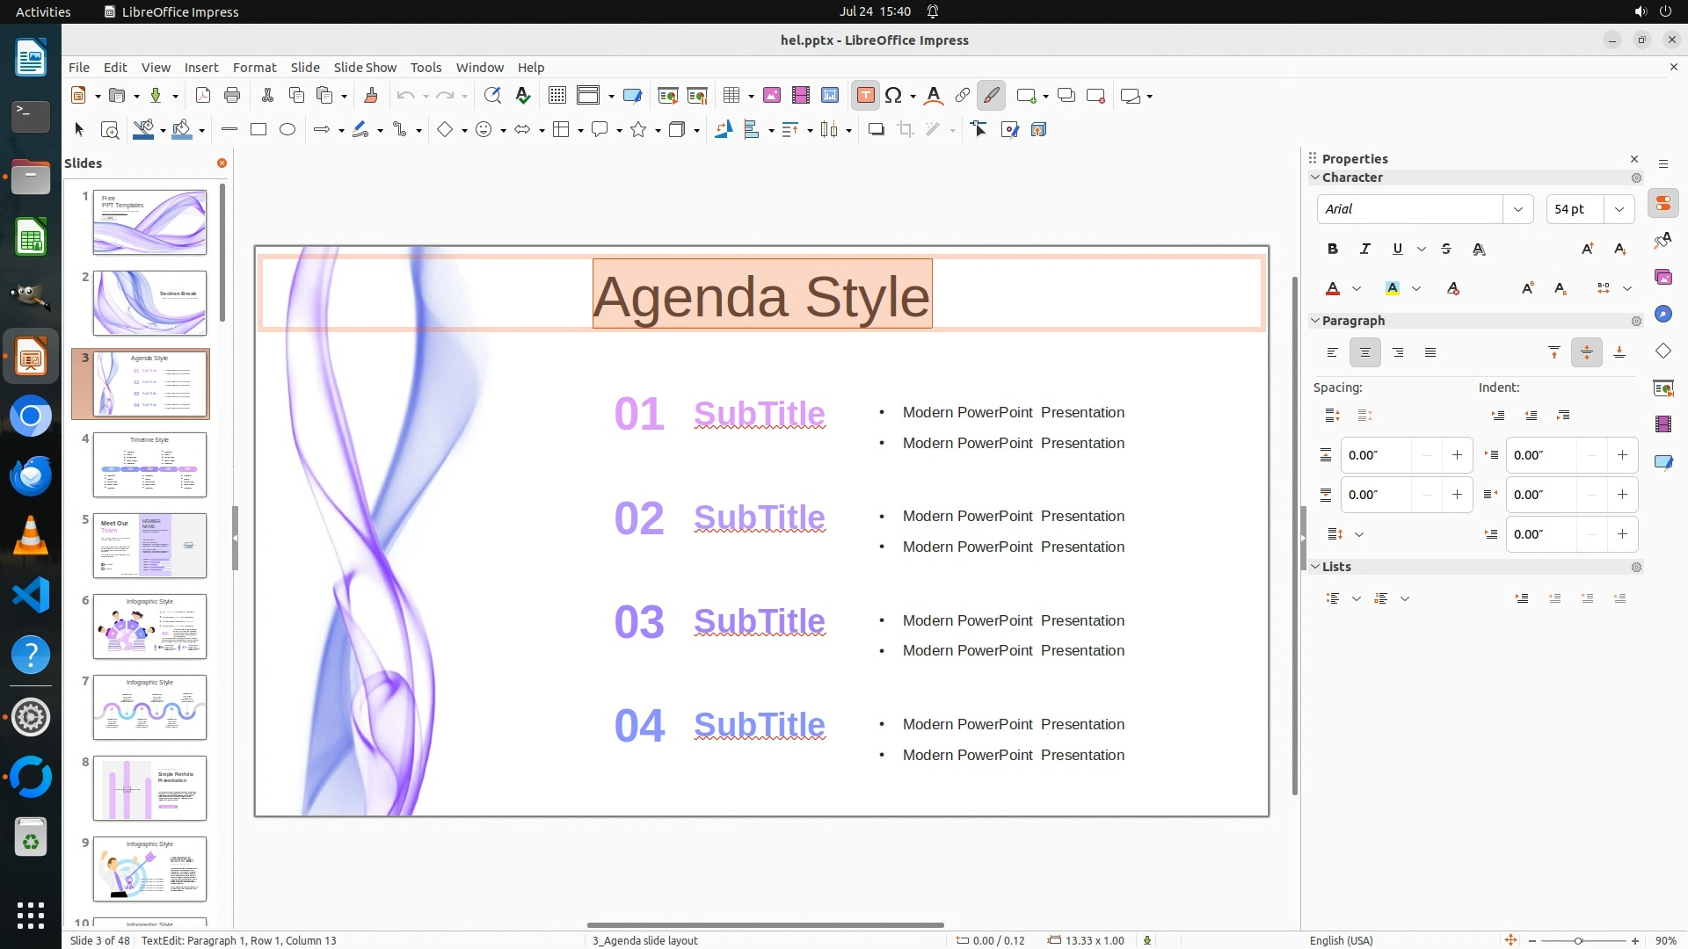Open the Thunderbird mail dock icon
The image size is (1688, 949).
[31, 475]
